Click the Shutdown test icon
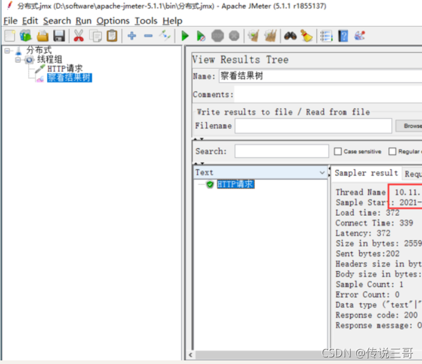Viewport: 422px width, 364px height. (234, 36)
